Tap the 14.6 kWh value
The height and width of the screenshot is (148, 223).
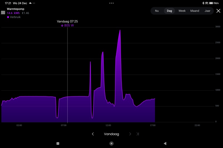pyautogui.click(x=13, y=13)
